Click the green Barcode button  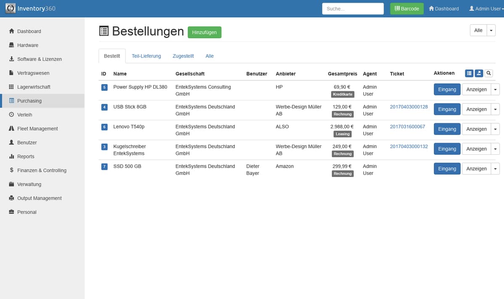coord(407,9)
